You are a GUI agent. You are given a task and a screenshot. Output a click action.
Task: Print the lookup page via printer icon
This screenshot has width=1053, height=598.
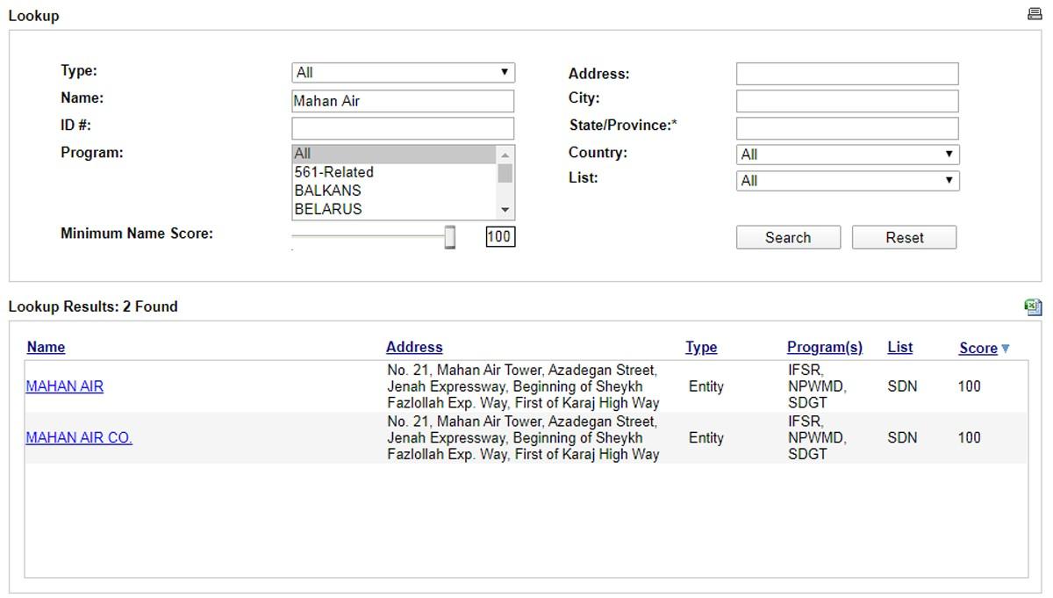(x=1034, y=14)
